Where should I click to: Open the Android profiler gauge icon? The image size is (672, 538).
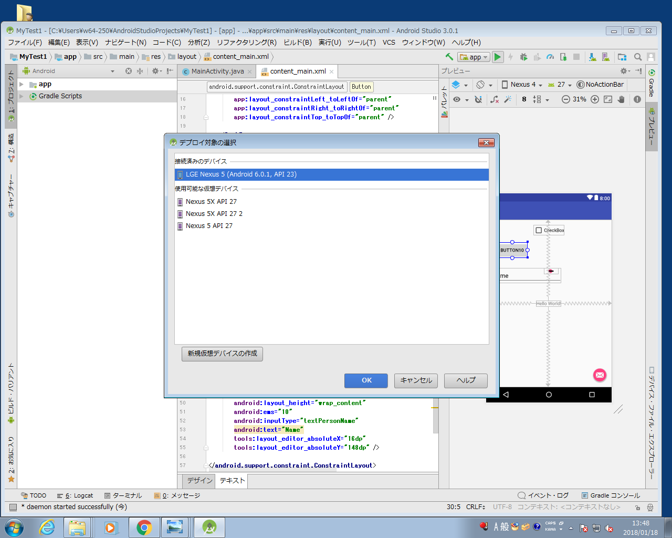550,57
